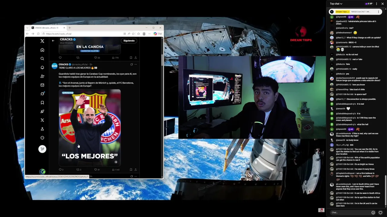Image resolution: width=387 pixels, height=217 pixels.
Task: Open three-dot menu on Guardiola post
Action: tap(135, 64)
